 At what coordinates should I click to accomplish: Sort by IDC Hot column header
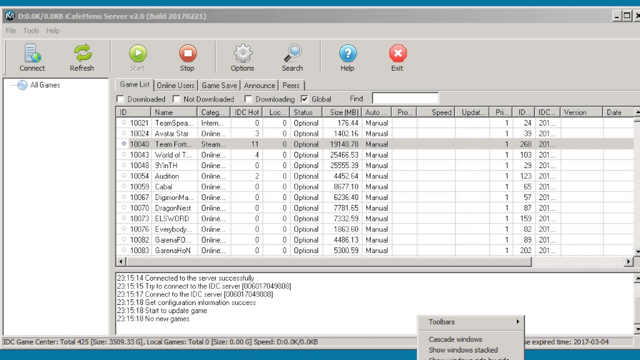tap(247, 112)
